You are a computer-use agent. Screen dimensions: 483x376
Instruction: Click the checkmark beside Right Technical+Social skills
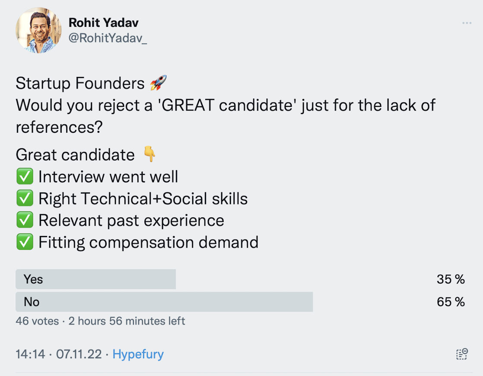[x=25, y=199]
